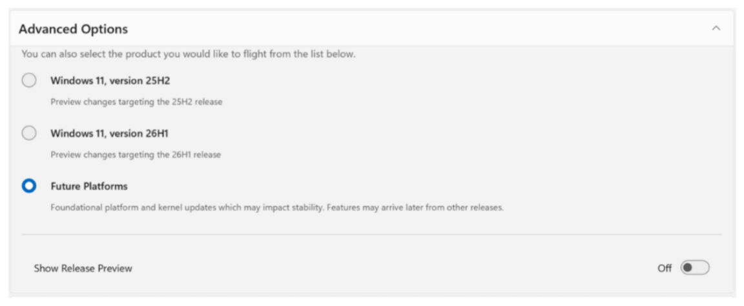744x306 pixels.
Task: Click the selected Future Platforms radio button
Action: (29, 186)
